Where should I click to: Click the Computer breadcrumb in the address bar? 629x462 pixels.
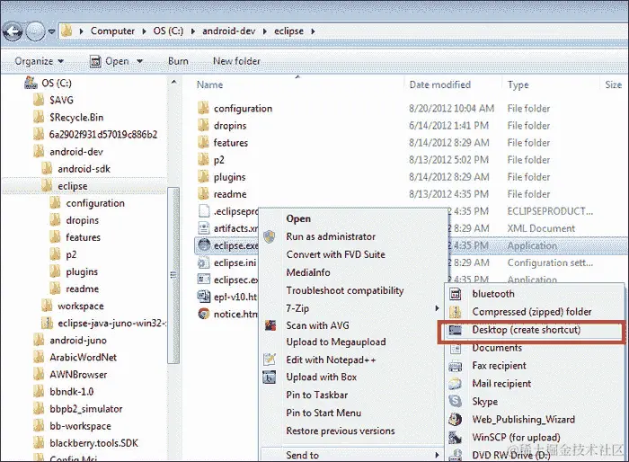(112, 31)
